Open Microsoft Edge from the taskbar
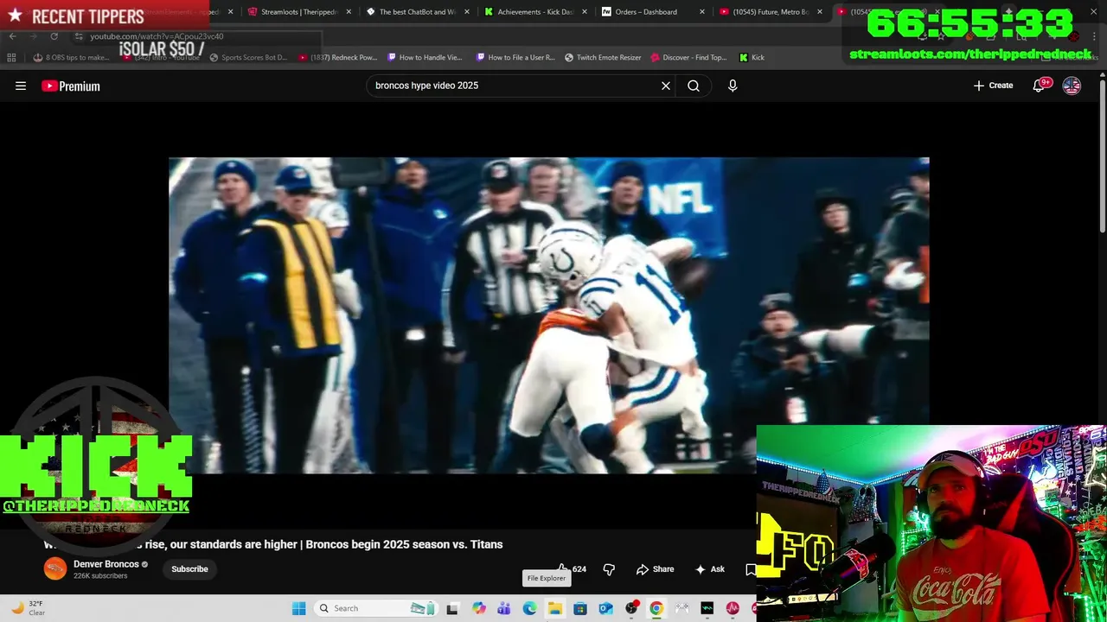Screen dimensions: 1107x622 coord(529,608)
